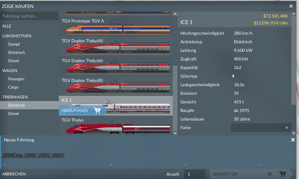Select the TRIEBWAGEN category
This screenshot has height=179, width=299.
pos(15,97)
